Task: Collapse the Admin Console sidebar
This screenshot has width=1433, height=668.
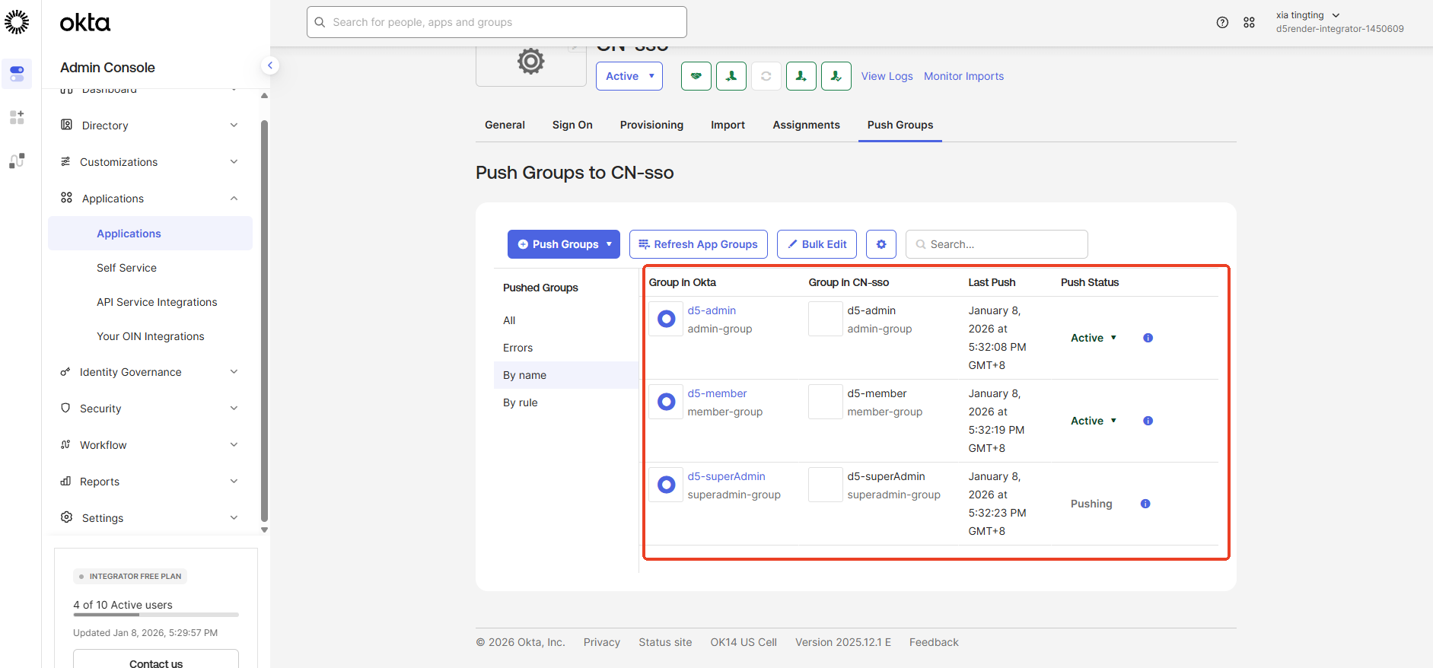Action: (x=269, y=65)
